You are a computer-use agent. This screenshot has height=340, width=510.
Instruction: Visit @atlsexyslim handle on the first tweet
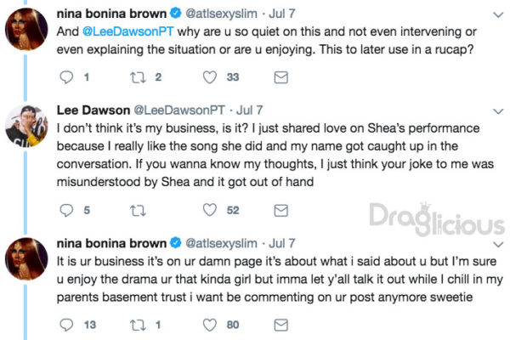(221, 14)
